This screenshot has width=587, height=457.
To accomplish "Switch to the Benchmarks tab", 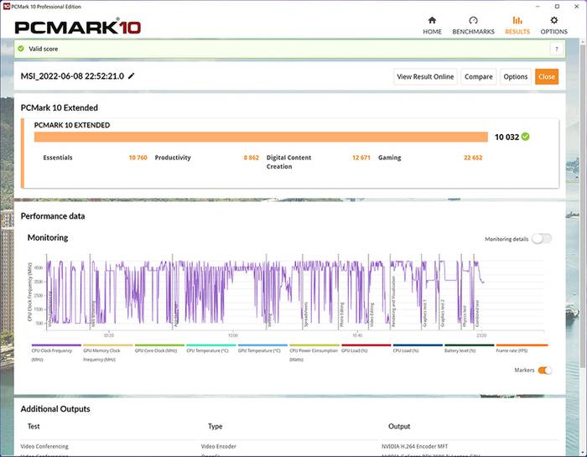I will click(473, 25).
